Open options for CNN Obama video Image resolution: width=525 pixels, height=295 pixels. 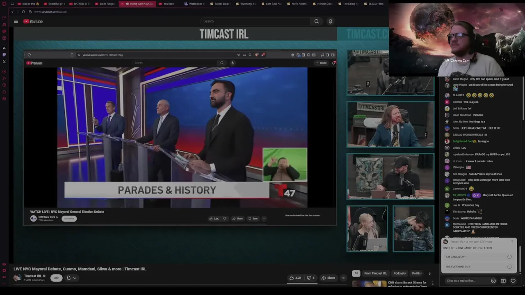tap(432, 283)
